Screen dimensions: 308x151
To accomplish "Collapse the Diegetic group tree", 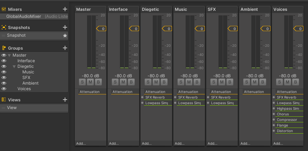I will (x=14, y=66).
